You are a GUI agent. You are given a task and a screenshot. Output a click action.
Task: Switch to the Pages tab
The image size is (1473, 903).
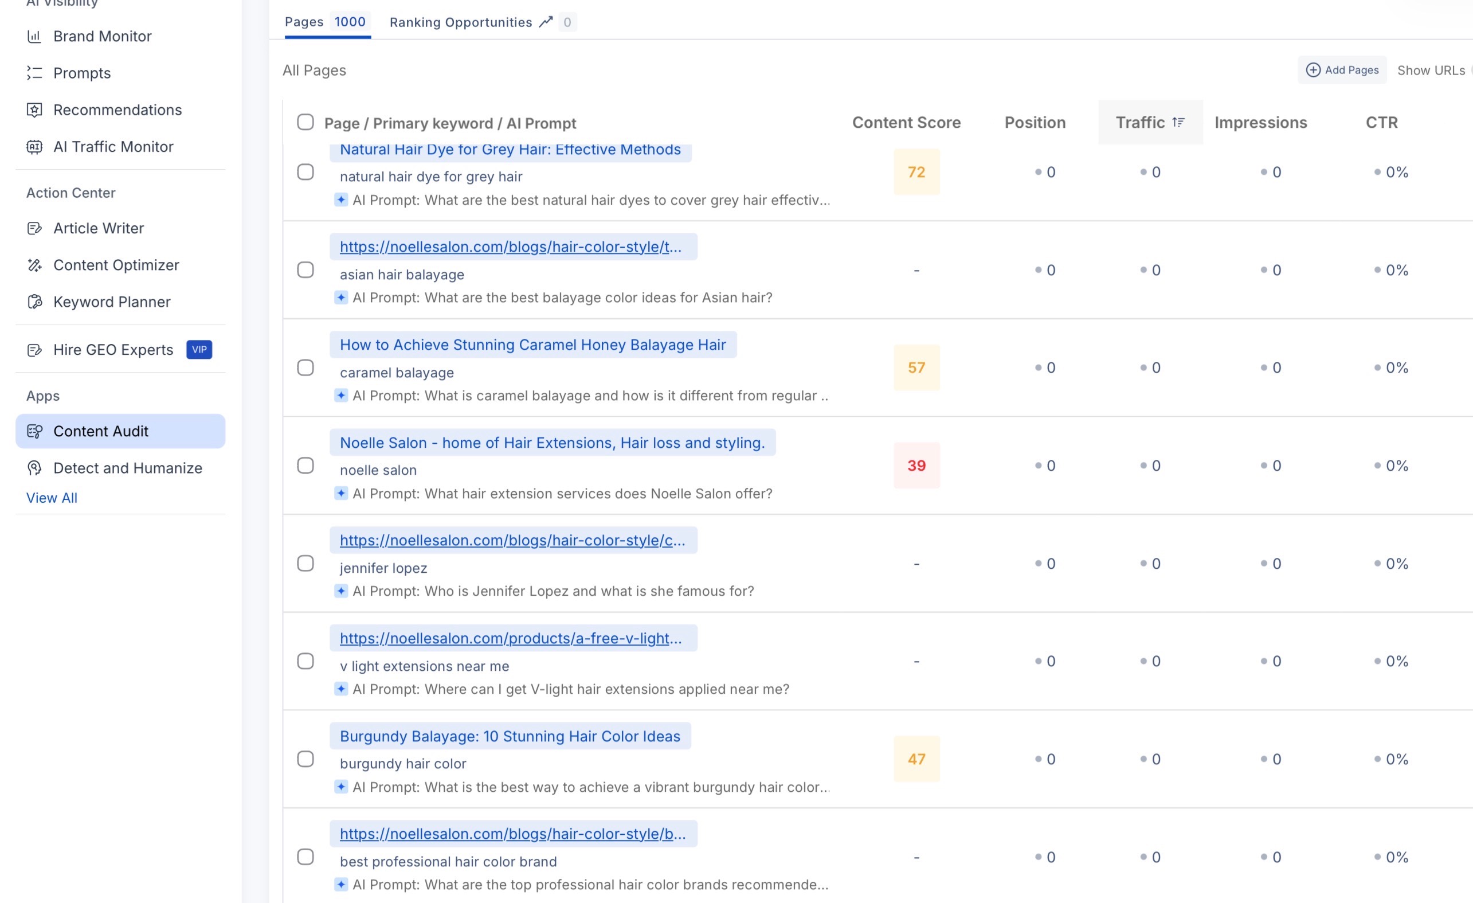point(328,22)
